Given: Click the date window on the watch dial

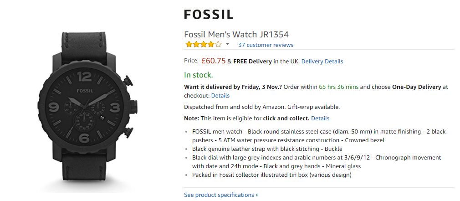Looking at the screenshot, I should (x=102, y=118).
